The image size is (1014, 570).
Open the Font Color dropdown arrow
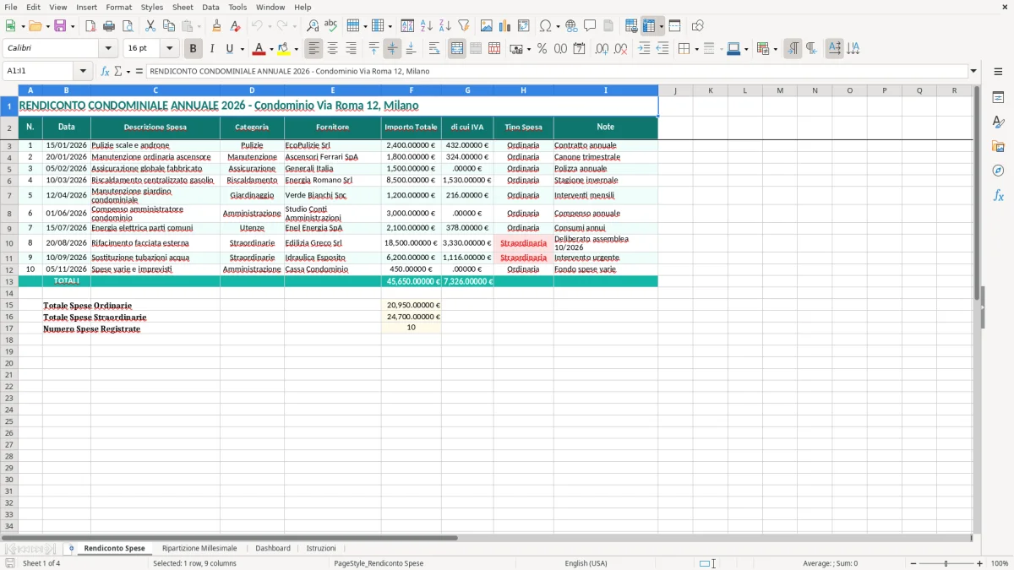[271, 49]
